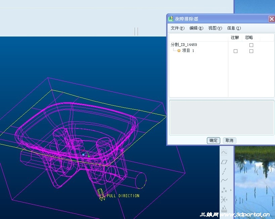275x219 pixels.
Task: Open the 文件(F) menu
Action: pos(178,28)
